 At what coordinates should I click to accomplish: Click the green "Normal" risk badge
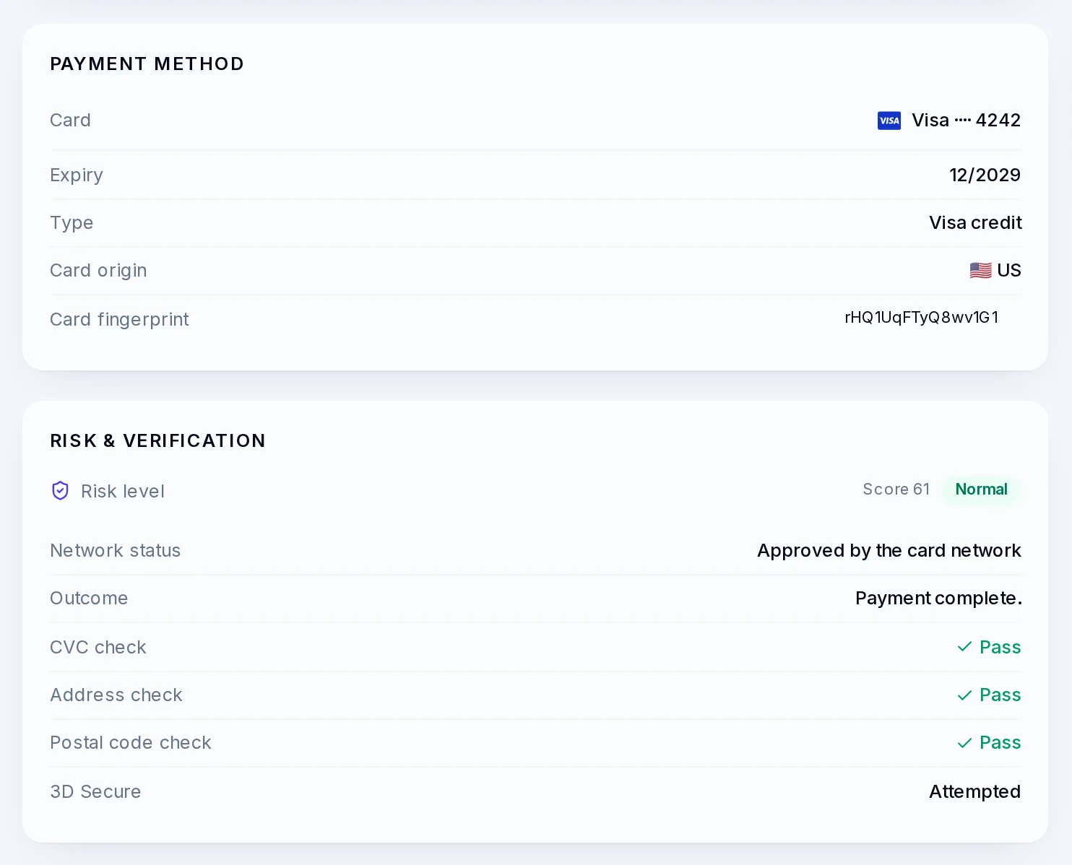click(981, 490)
